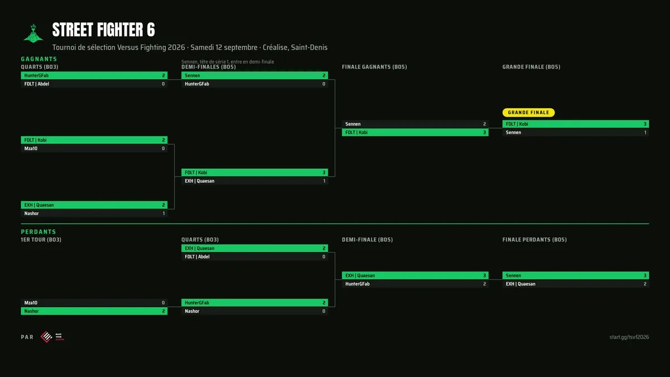670x377 pixels.
Task: Click Sennen's score of 1 in grand final
Action: (x=645, y=132)
